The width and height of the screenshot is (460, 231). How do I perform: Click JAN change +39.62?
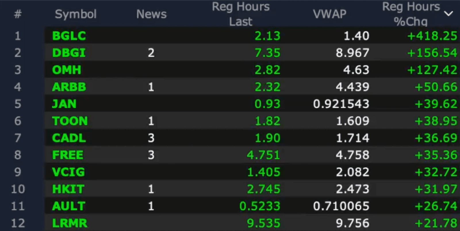tap(436, 104)
